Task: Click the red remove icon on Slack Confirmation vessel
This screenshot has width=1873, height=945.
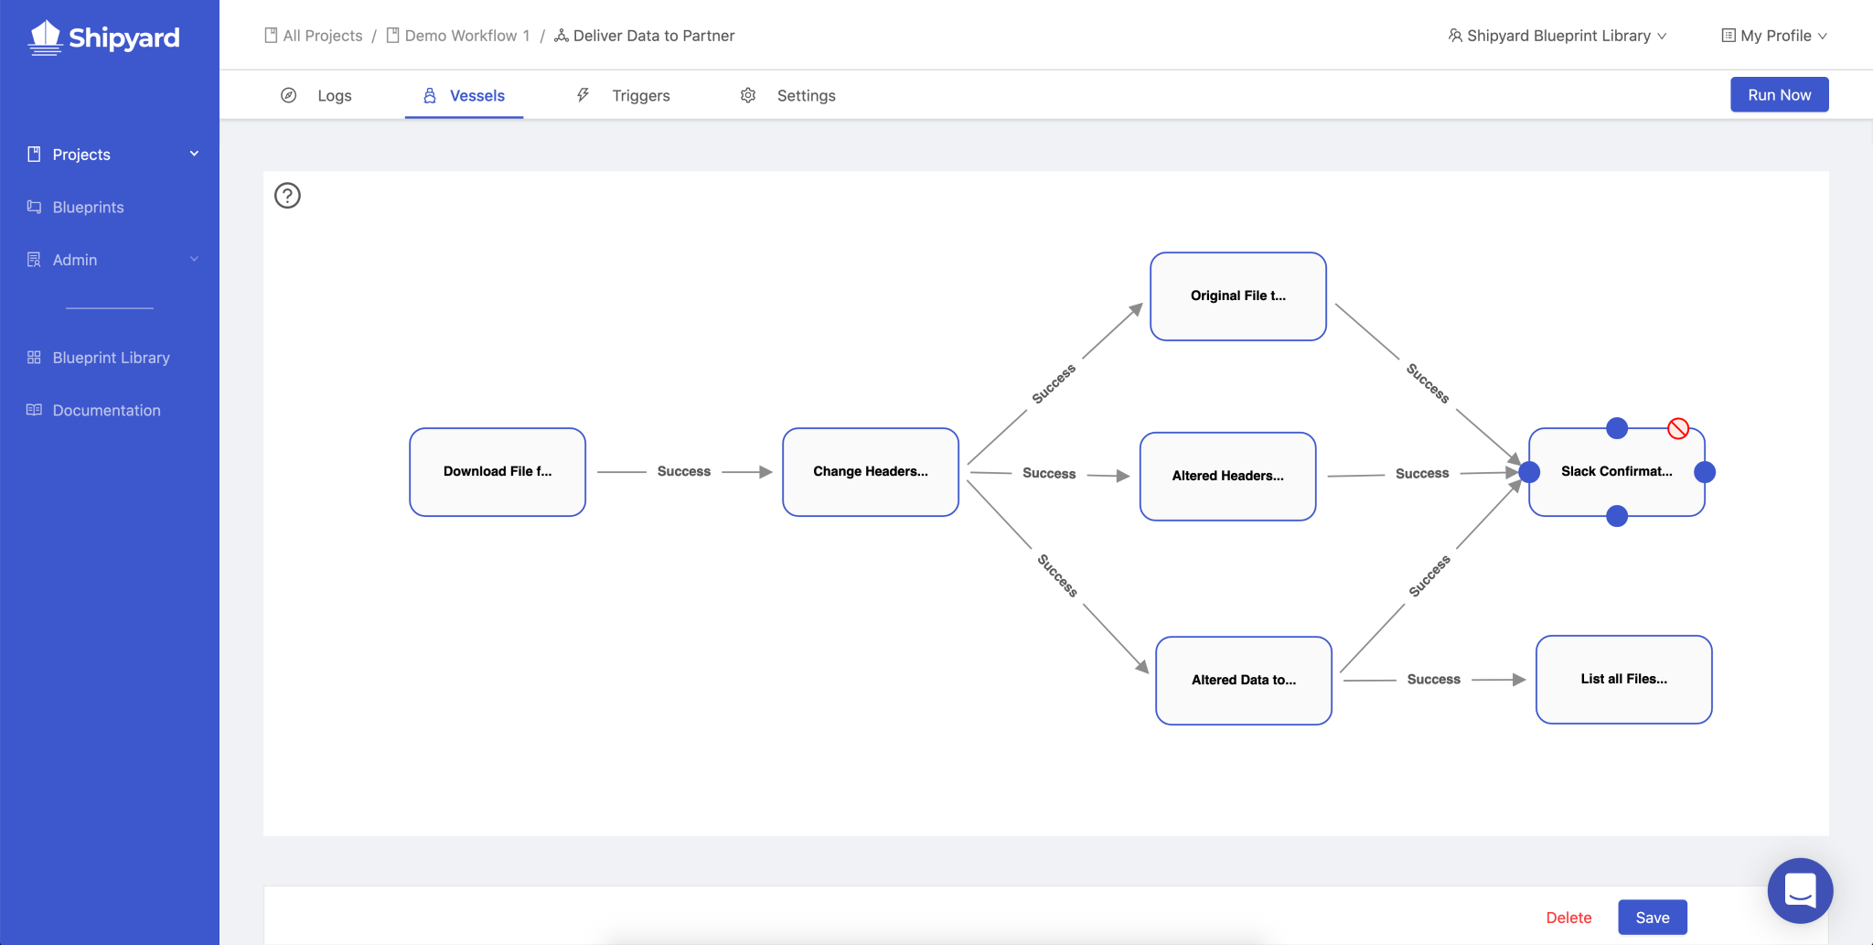Action: [1677, 428]
